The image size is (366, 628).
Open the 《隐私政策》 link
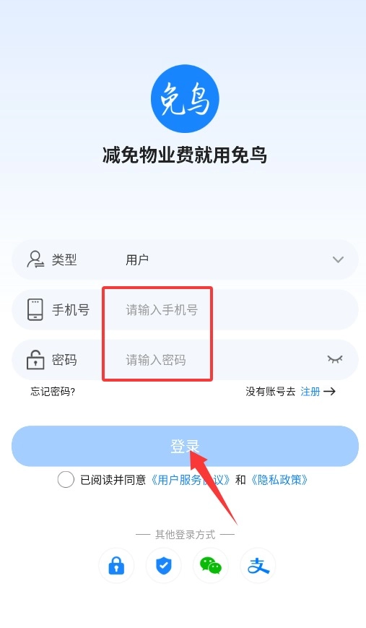click(279, 479)
